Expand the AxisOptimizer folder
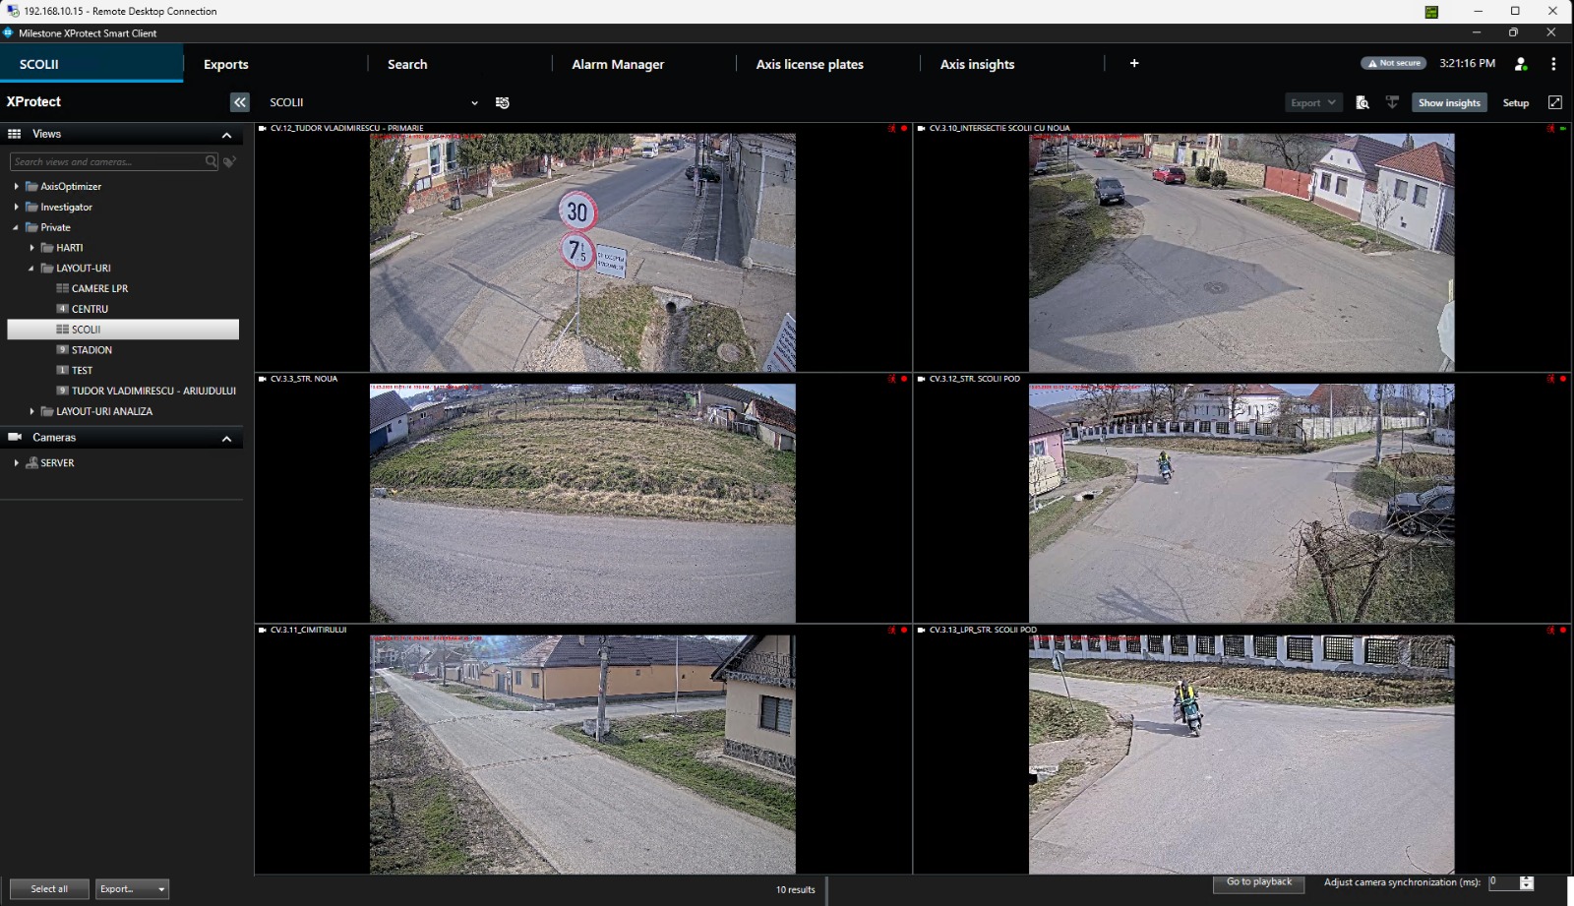 click(17, 186)
